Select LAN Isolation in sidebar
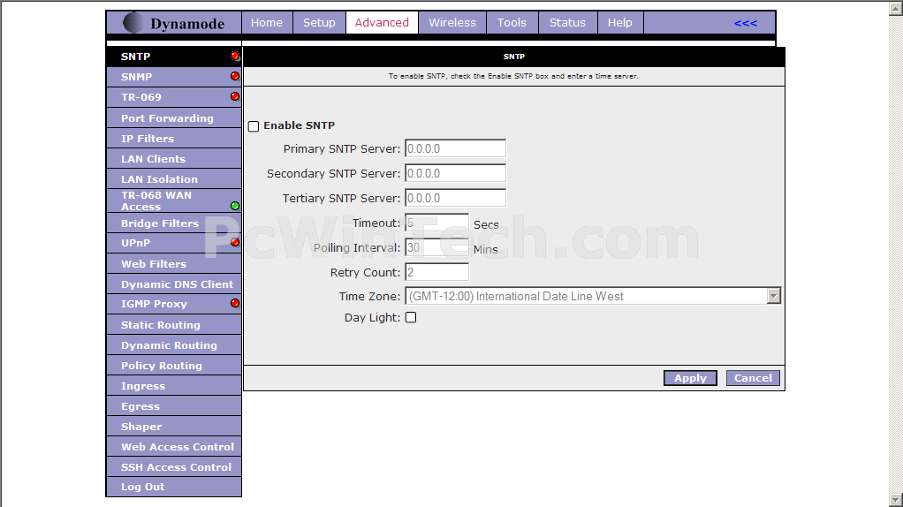The height and width of the screenshot is (507, 903). 174,179
